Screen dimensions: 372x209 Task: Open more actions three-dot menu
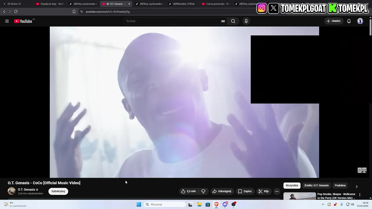(277, 191)
